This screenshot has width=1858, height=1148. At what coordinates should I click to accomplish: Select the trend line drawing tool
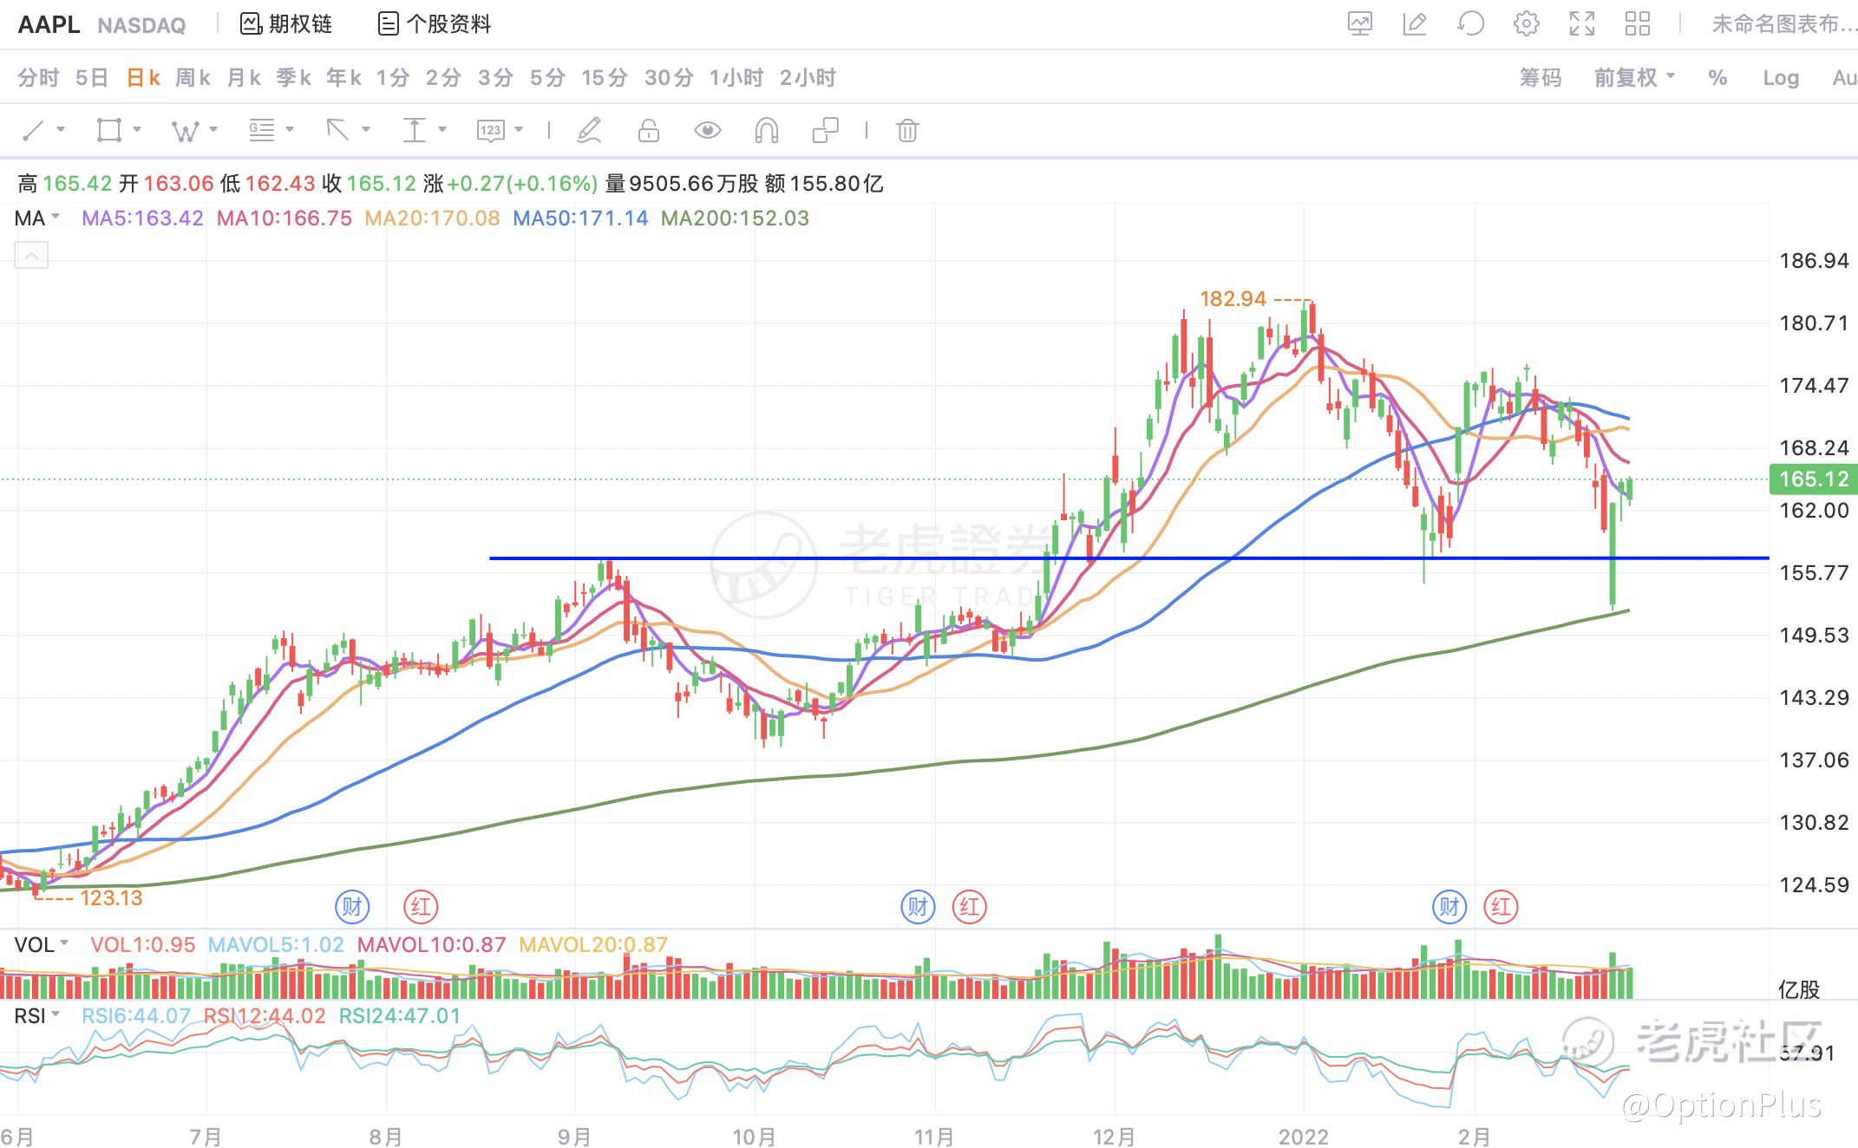click(x=33, y=131)
